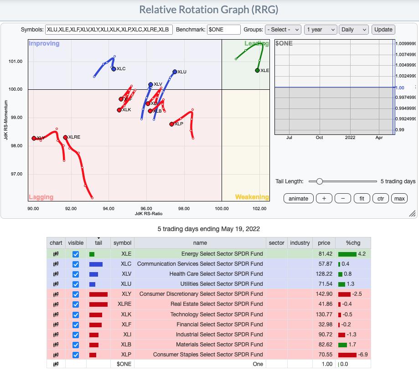Select the XLK point on the graph
419x371 pixels.
point(119,110)
